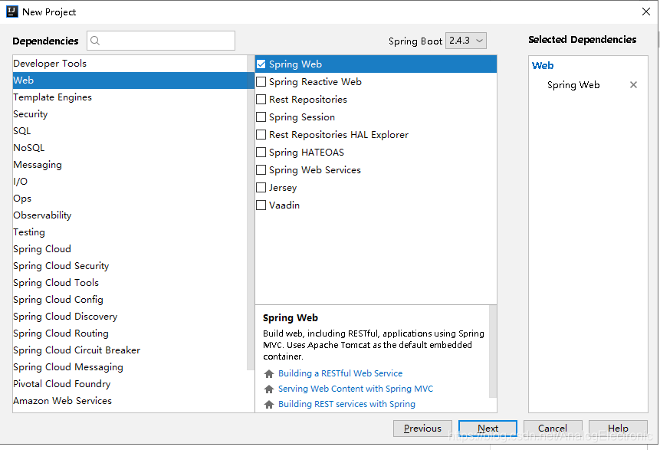Open the Template Engines category
Image resolution: width=660 pixels, height=450 pixels.
click(x=130, y=97)
